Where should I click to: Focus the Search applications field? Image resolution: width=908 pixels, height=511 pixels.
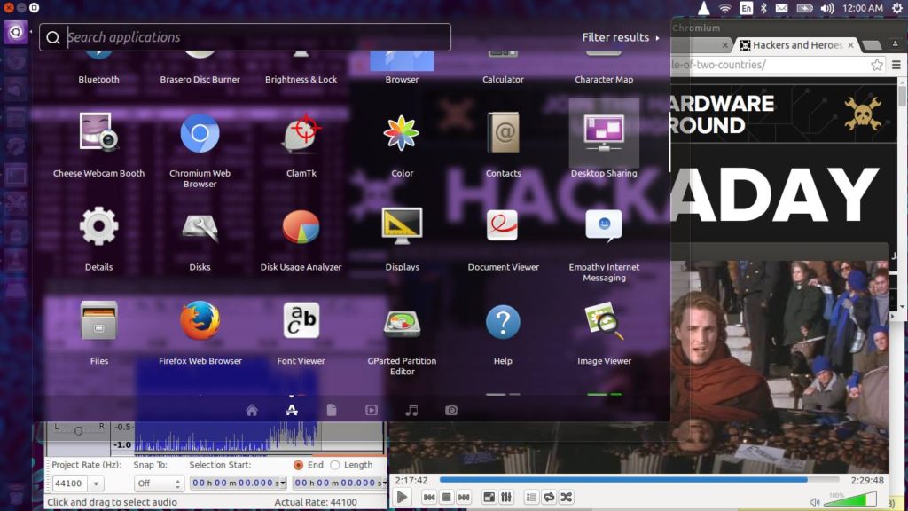pyautogui.click(x=245, y=37)
